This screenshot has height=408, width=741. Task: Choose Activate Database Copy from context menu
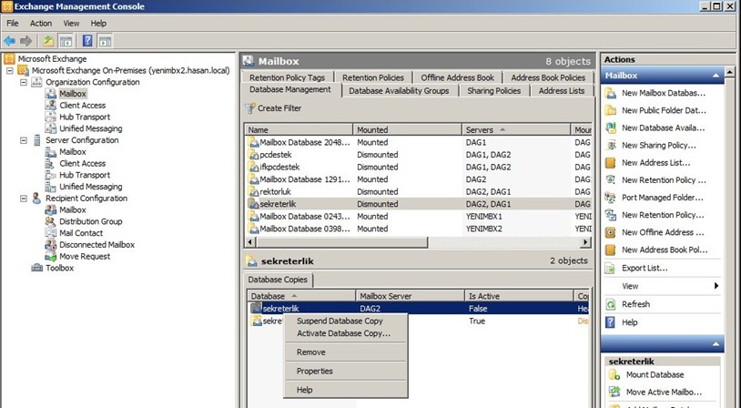[x=345, y=333]
